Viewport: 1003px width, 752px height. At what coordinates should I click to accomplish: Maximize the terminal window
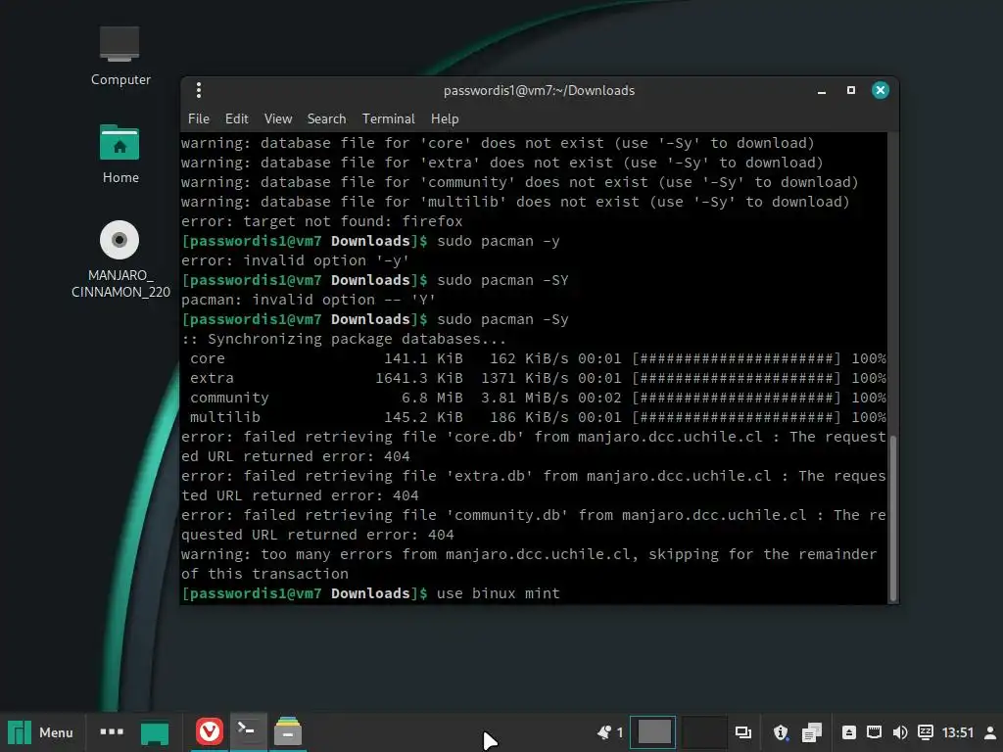click(851, 90)
